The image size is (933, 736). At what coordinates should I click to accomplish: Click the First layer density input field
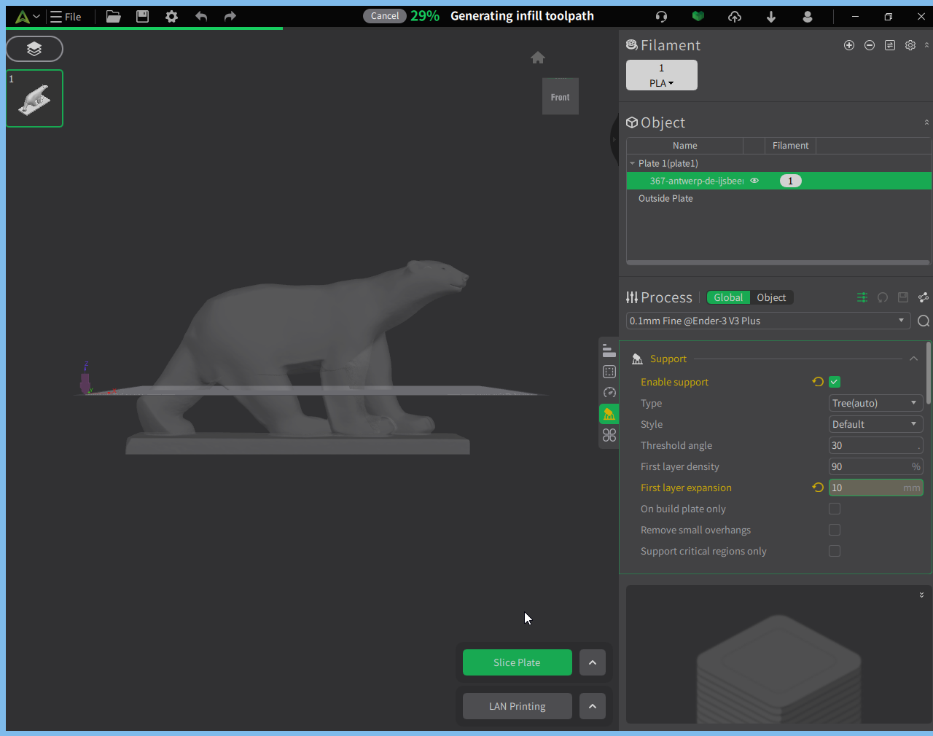point(876,466)
